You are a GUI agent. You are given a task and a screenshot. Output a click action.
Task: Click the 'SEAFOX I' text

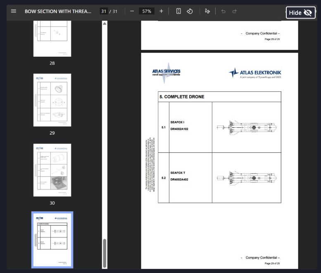click(177, 122)
